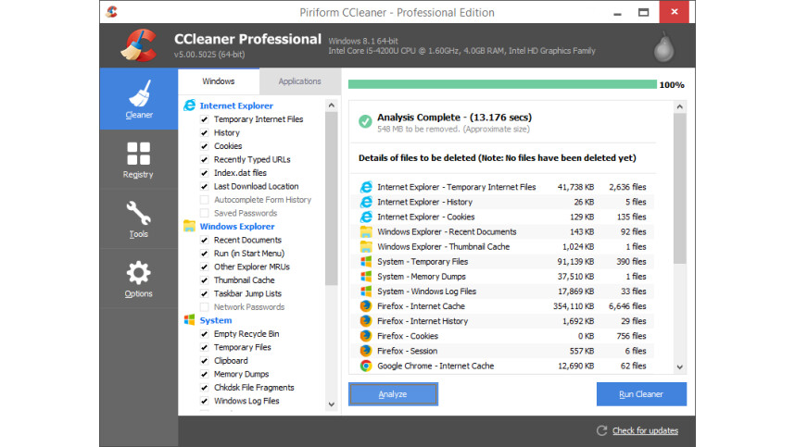795x447 pixels.
Task: Select the Windows Explorer category heading
Action: (x=237, y=227)
